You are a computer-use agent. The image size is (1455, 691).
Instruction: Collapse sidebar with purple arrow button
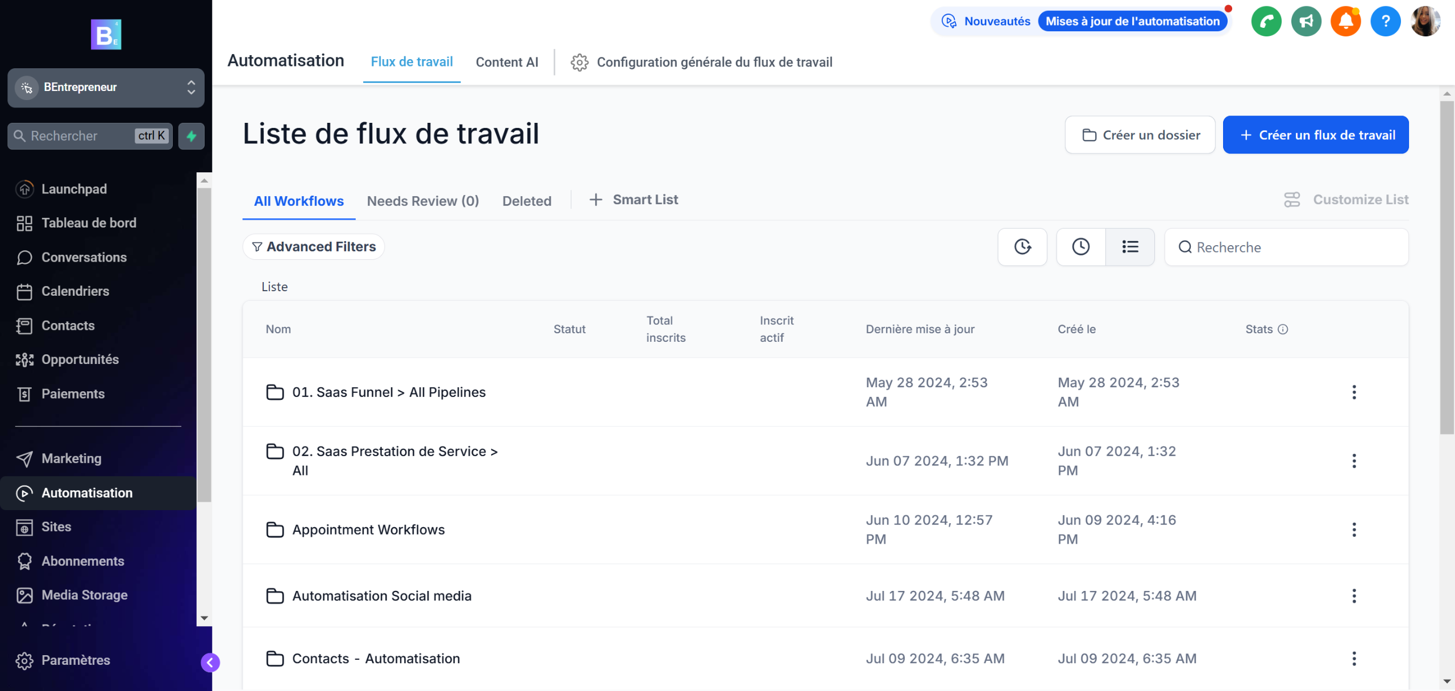pos(210,662)
